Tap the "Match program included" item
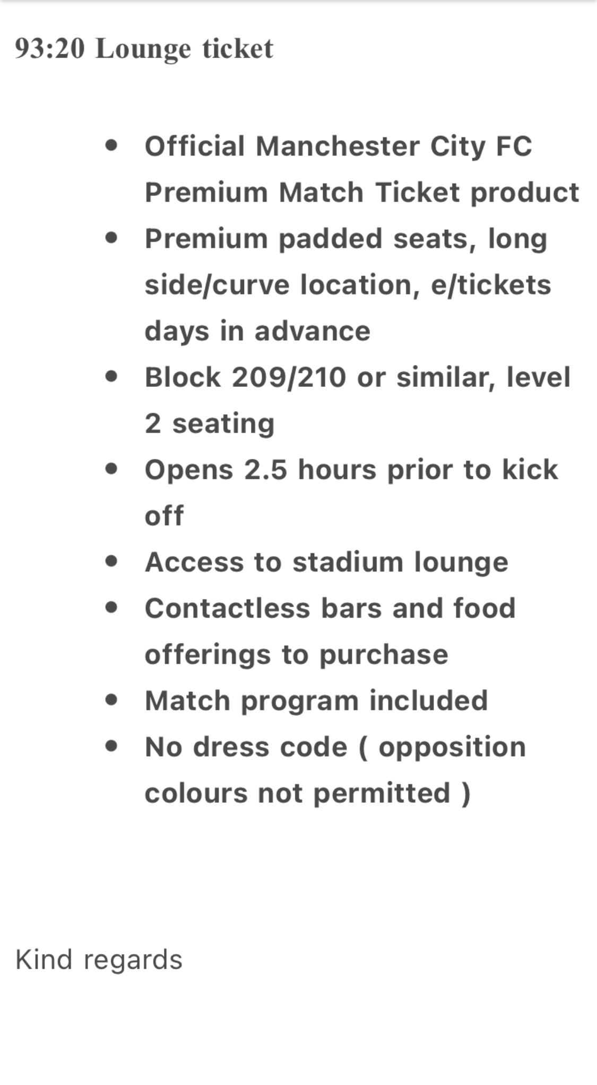This screenshot has height=1085, width=597. point(316,700)
